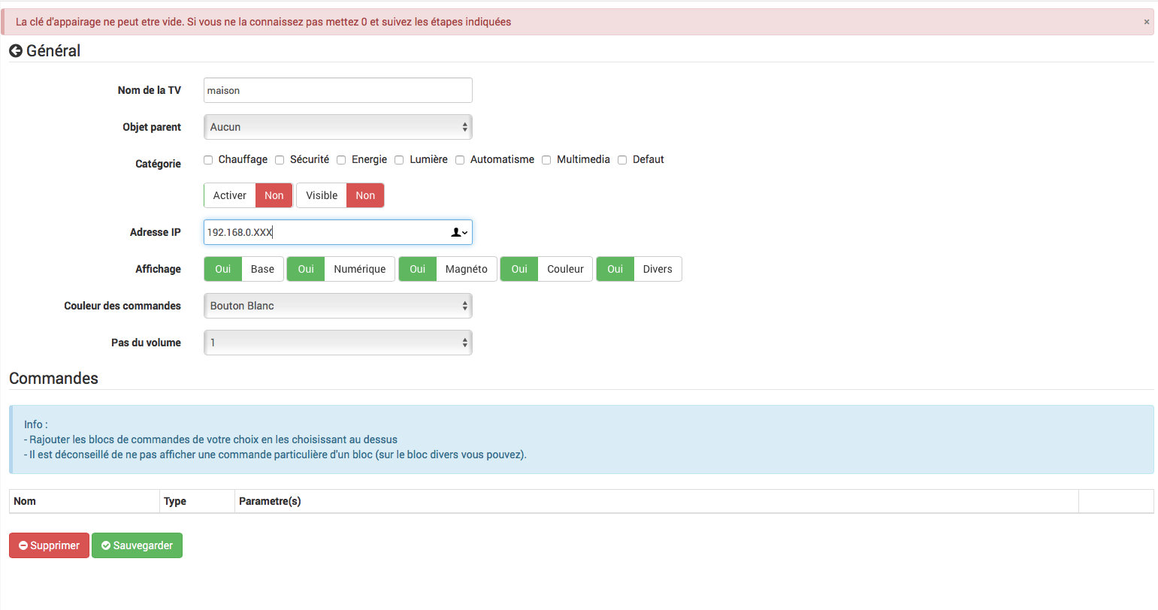Toggle the Base display switch
The height and width of the screenshot is (610, 1158).
243,269
